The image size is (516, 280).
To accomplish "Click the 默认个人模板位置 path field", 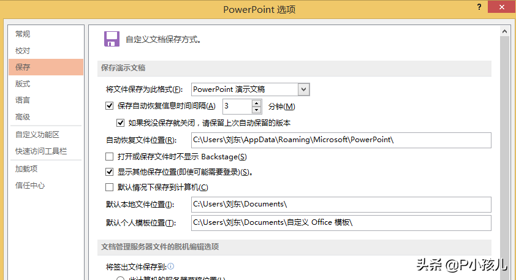I will click(341, 223).
